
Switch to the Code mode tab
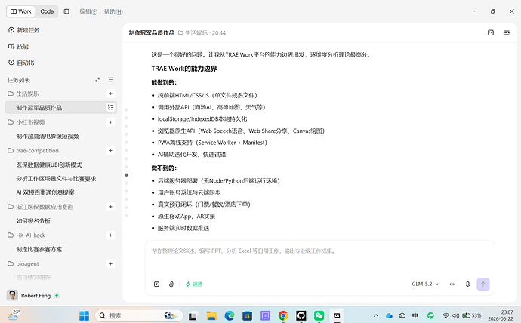coord(47,11)
